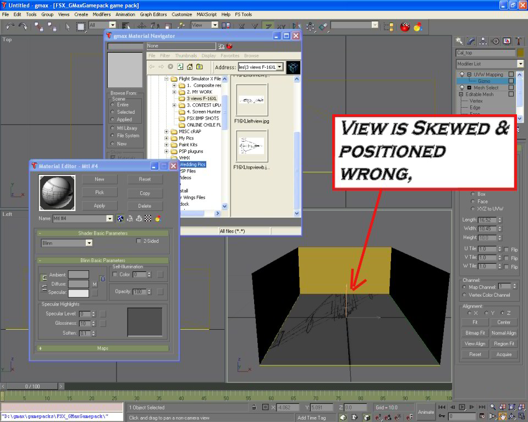The image size is (528, 422).
Task: Click the Material Navigator teapot icon
Action: point(229,46)
